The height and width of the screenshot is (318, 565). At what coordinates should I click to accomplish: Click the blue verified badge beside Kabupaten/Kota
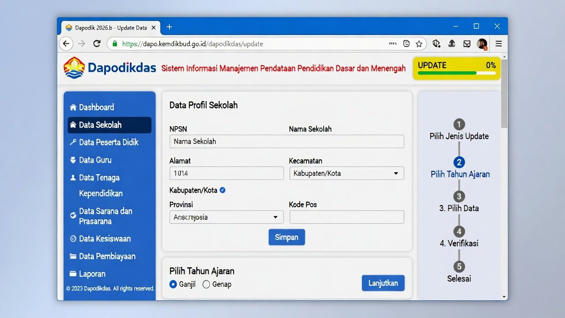(222, 190)
